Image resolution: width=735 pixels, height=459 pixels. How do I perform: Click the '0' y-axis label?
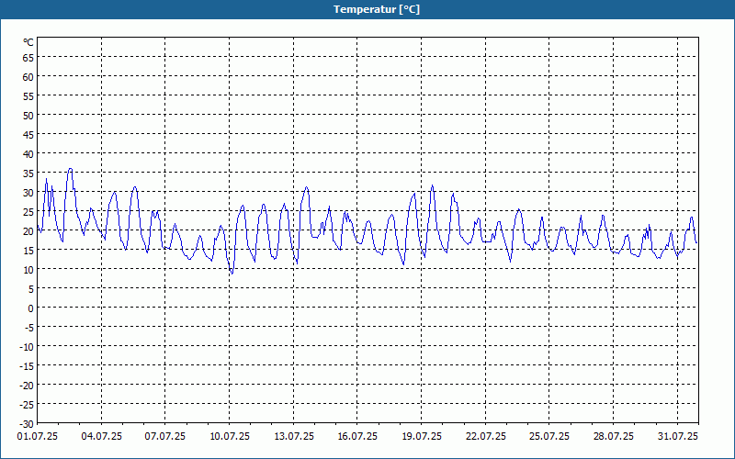click(31, 308)
